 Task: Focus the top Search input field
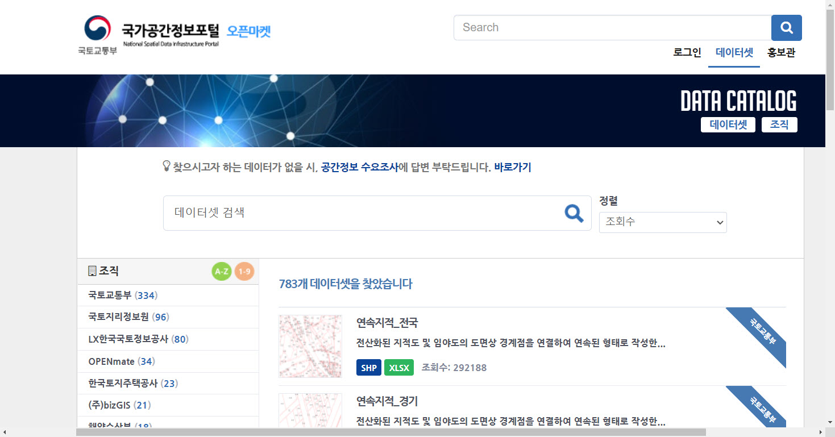(612, 28)
